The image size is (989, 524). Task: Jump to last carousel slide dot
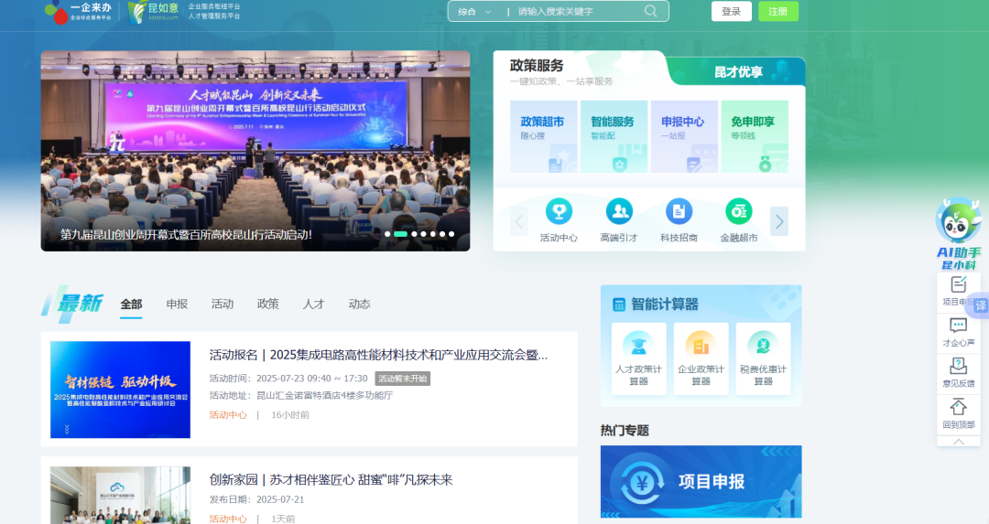(451, 234)
